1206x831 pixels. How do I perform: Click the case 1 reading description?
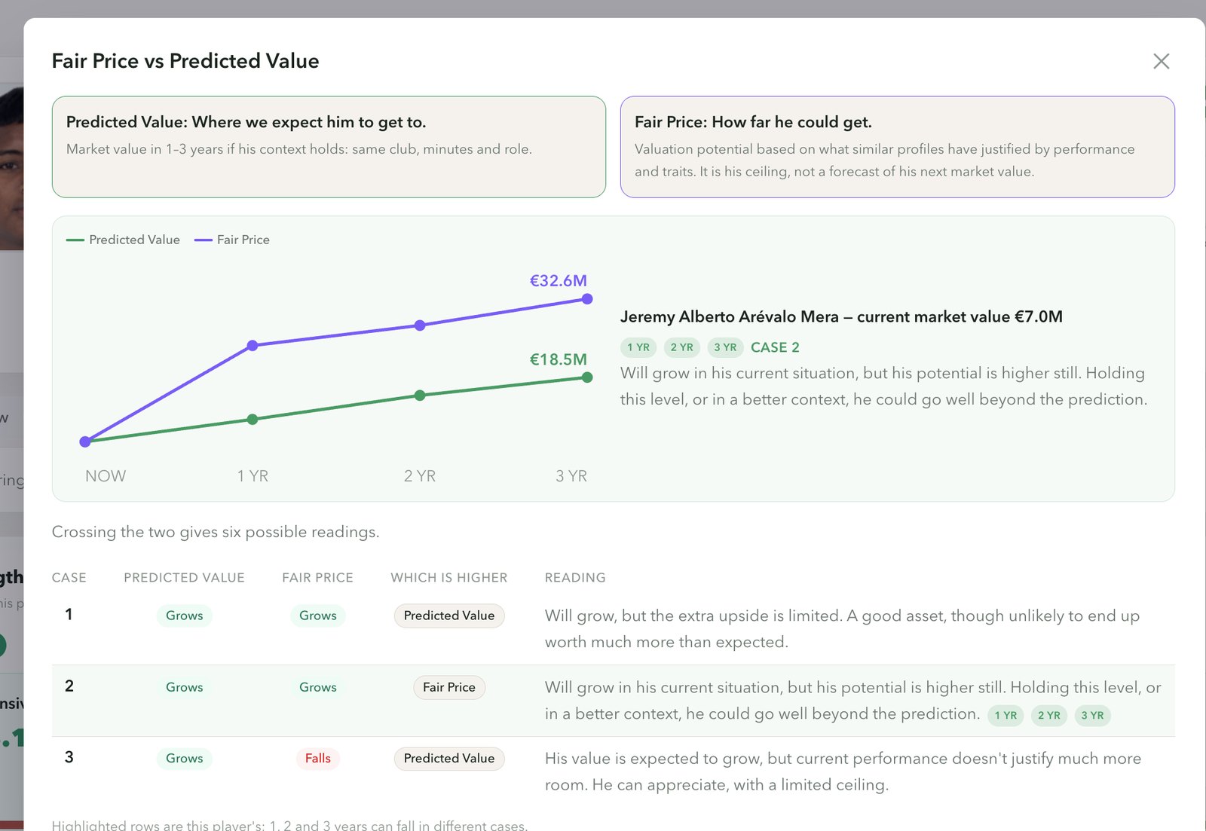(x=842, y=628)
